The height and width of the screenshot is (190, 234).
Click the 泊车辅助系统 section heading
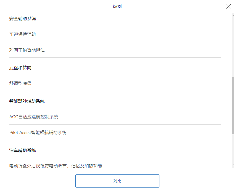pyautogui.click(x=22, y=150)
